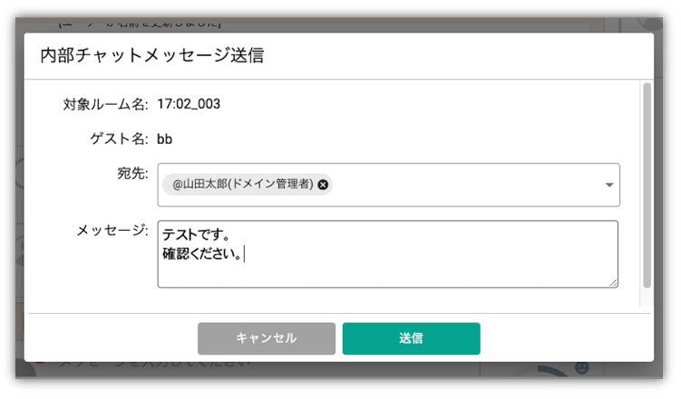681x399 pixels.
Task: Click the 宛先 field label
Action: pyautogui.click(x=132, y=174)
